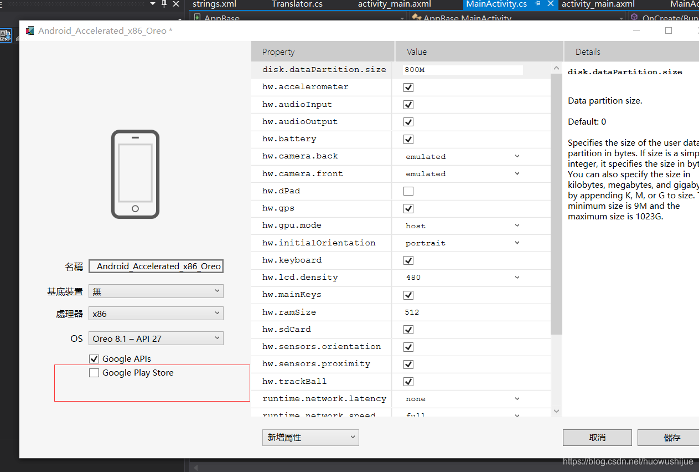Click the auto-hide pin of the left tool panel
This screenshot has width=699, height=472.
(x=164, y=4)
